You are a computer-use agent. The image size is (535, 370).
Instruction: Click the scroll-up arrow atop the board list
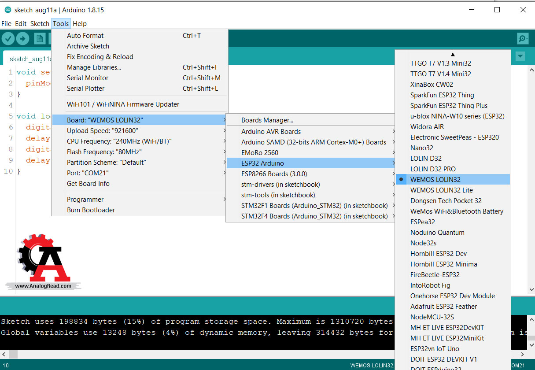[453, 55]
